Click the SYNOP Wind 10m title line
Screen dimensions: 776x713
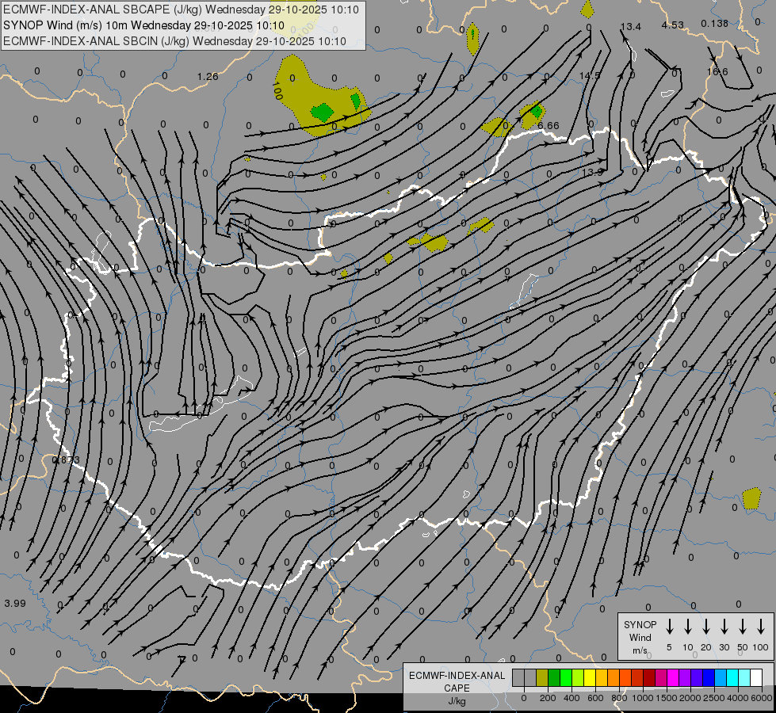coord(143,25)
